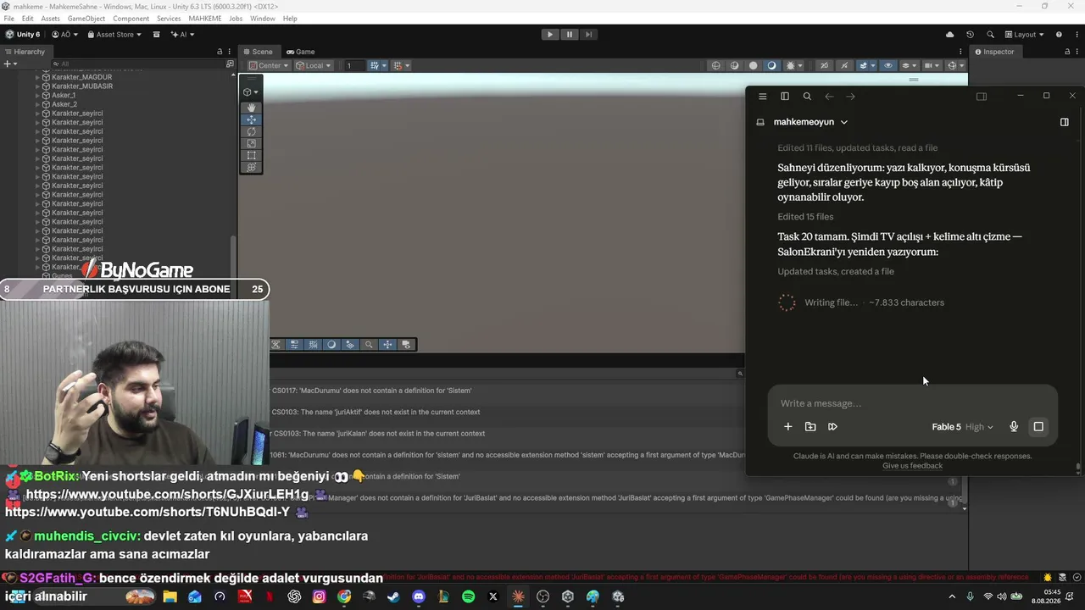Click the hamburger menu in Claude window
Viewport: 1085px width, 610px height.
point(762,97)
